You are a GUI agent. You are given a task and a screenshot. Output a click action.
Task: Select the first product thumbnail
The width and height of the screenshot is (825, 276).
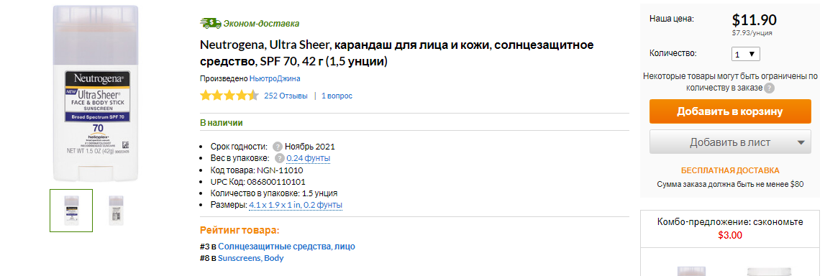(x=71, y=211)
